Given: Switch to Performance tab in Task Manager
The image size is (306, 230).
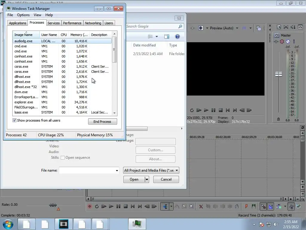Looking at the screenshot, I should tap(72, 23).
